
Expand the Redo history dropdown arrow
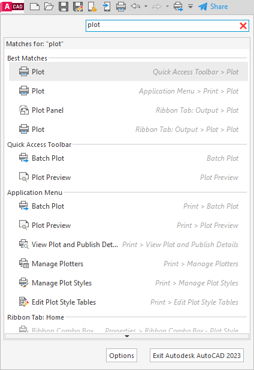(x=168, y=7)
